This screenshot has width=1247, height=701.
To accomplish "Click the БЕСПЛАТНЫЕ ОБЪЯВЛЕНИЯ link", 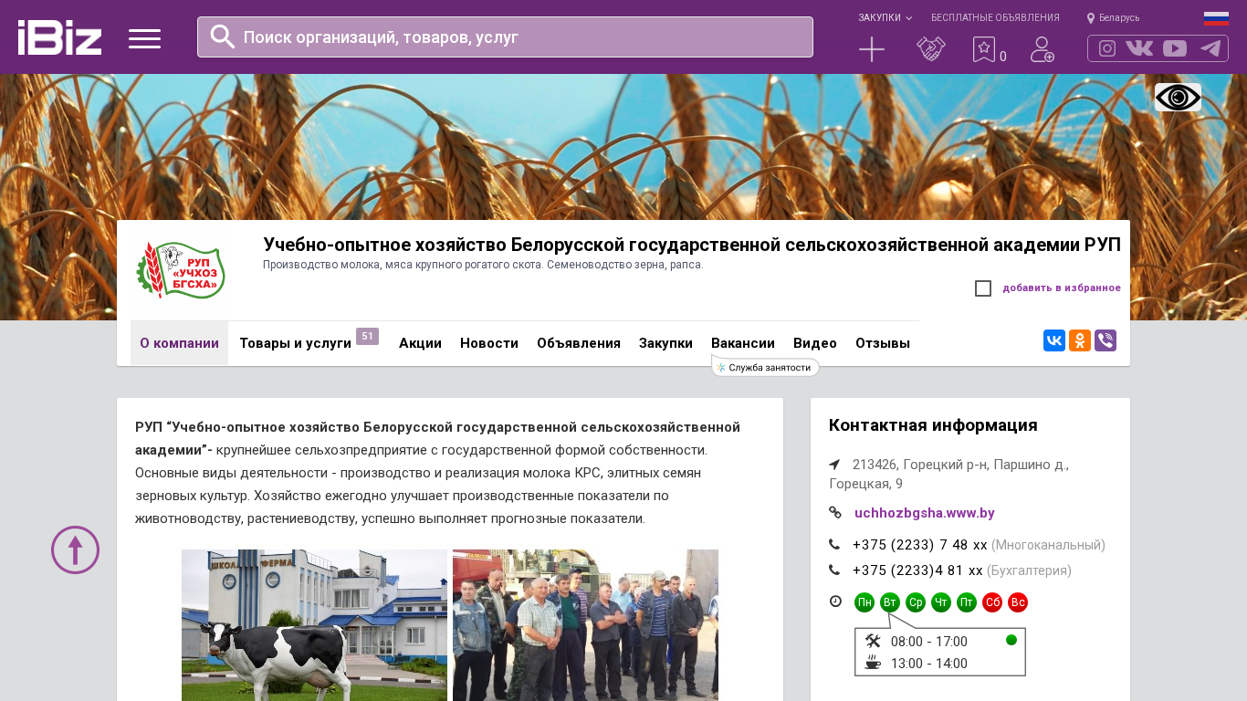I will pyautogui.click(x=995, y=18).
